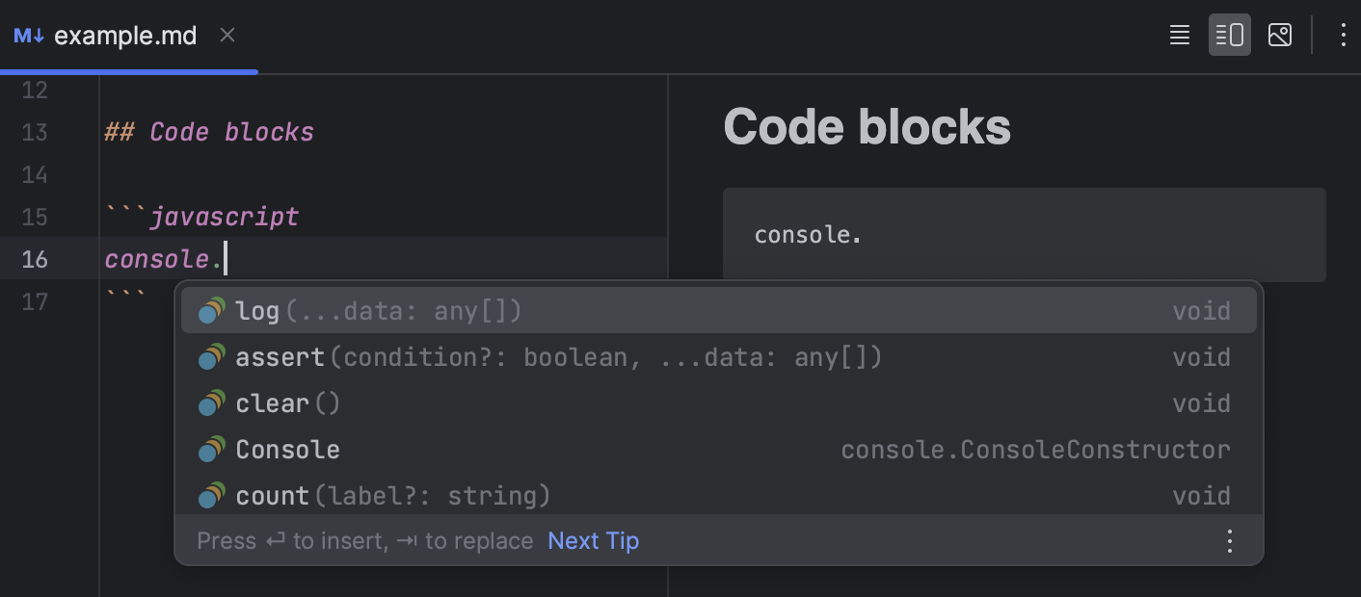Toggle the split editor and preview layout
The height and width of the screenshot is (597, 1361).
[x=1230, y=35]
